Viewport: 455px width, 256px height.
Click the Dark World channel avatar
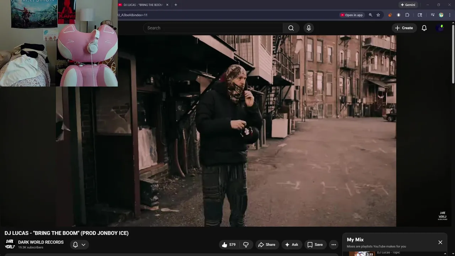point(10,244)
